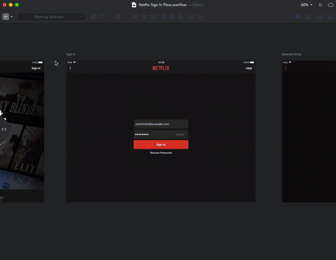Click the cloud publish icon
The height and width of the screenshot is (260, 336).
(331, 5)
